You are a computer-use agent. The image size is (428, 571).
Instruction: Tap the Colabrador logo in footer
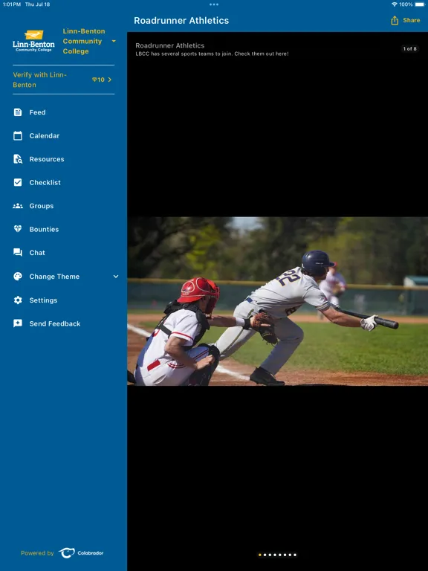pos(81,553)
